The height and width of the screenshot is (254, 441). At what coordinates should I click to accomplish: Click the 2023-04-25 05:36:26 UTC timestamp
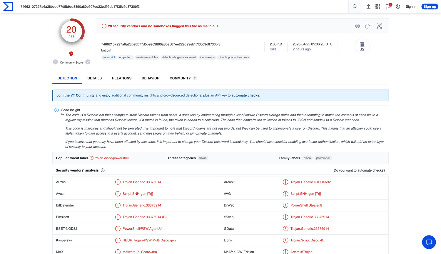(x=313, y=44)
